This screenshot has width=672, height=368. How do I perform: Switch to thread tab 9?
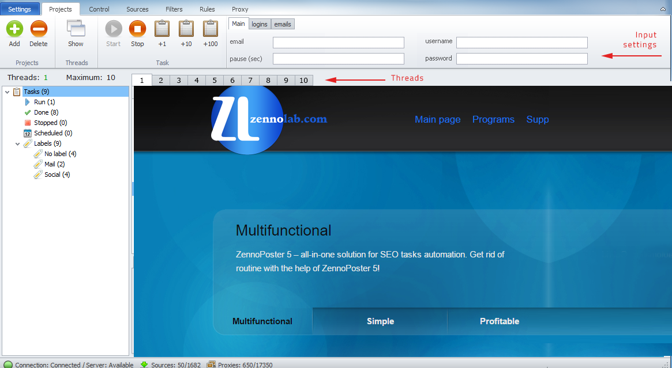[x=286, y=81]
